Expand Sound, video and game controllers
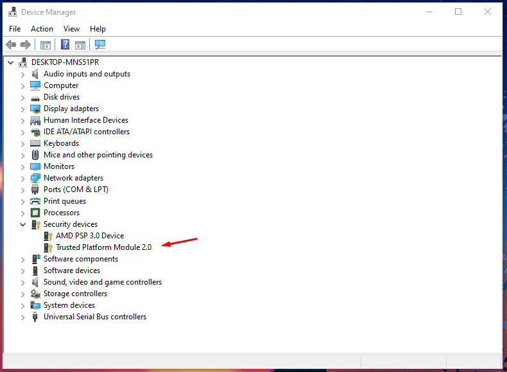This screenshot has height=372, width=507. tap(22, 283)
